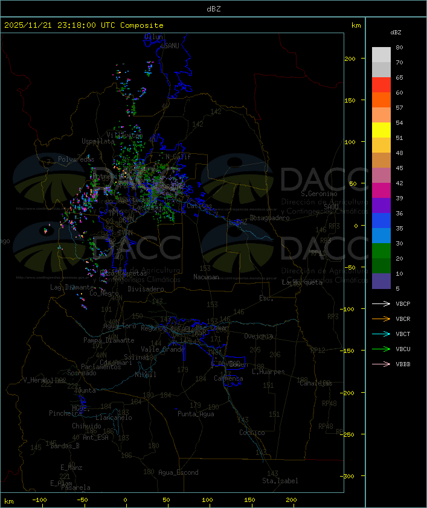The image size is (427, 508).
Task: Click the S.Geronimo map label
Action: pos(319,194)
